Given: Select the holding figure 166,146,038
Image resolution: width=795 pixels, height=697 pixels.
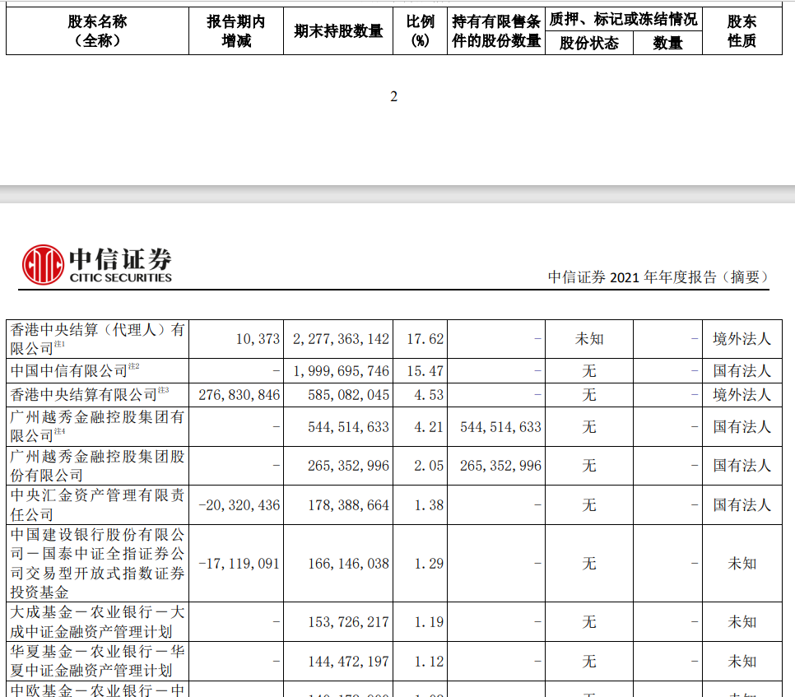Looking at the screenshot, I should (x=348, y=564).
